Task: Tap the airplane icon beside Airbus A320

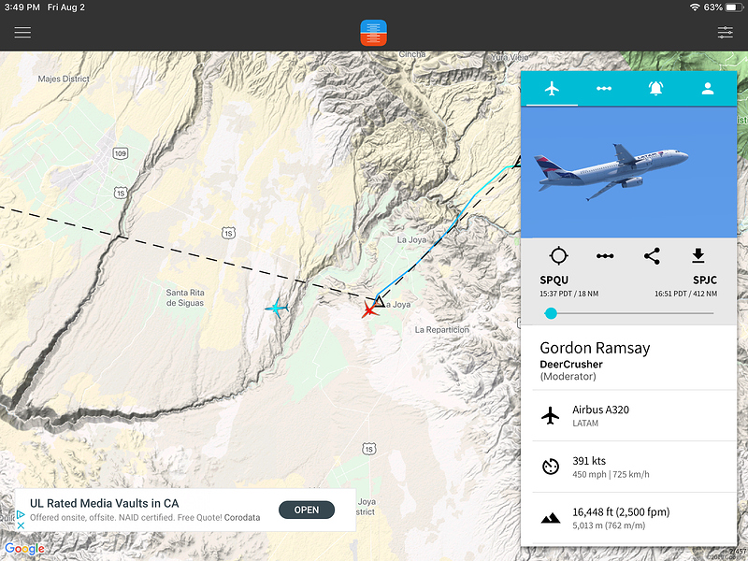Action: [x=550, y=415]
